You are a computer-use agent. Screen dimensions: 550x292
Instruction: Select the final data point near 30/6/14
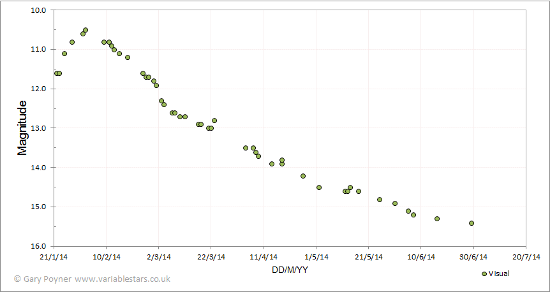pyautogui.click(x=472, y=223)
